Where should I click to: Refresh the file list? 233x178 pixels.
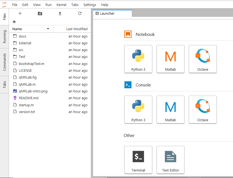pyautogui.click(x=80, y=14)
